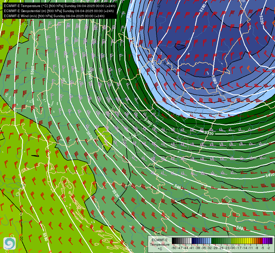Click the ECMWF-E Wind title line
The image size is (275, 253).
pos(54,16)
